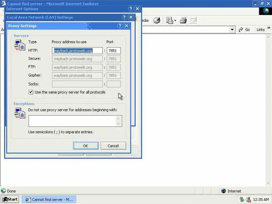Click the IE title bar icon
The width and height of the screenshot is (272, 204).
coord(3,3)
